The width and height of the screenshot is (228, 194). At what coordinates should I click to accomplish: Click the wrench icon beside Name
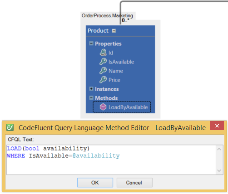pos(103,71)
